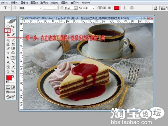Image resolution: width=168 pixels, height=126 pixels.
Task: Select the History Brush tool
Action: [x=13, y=44]
